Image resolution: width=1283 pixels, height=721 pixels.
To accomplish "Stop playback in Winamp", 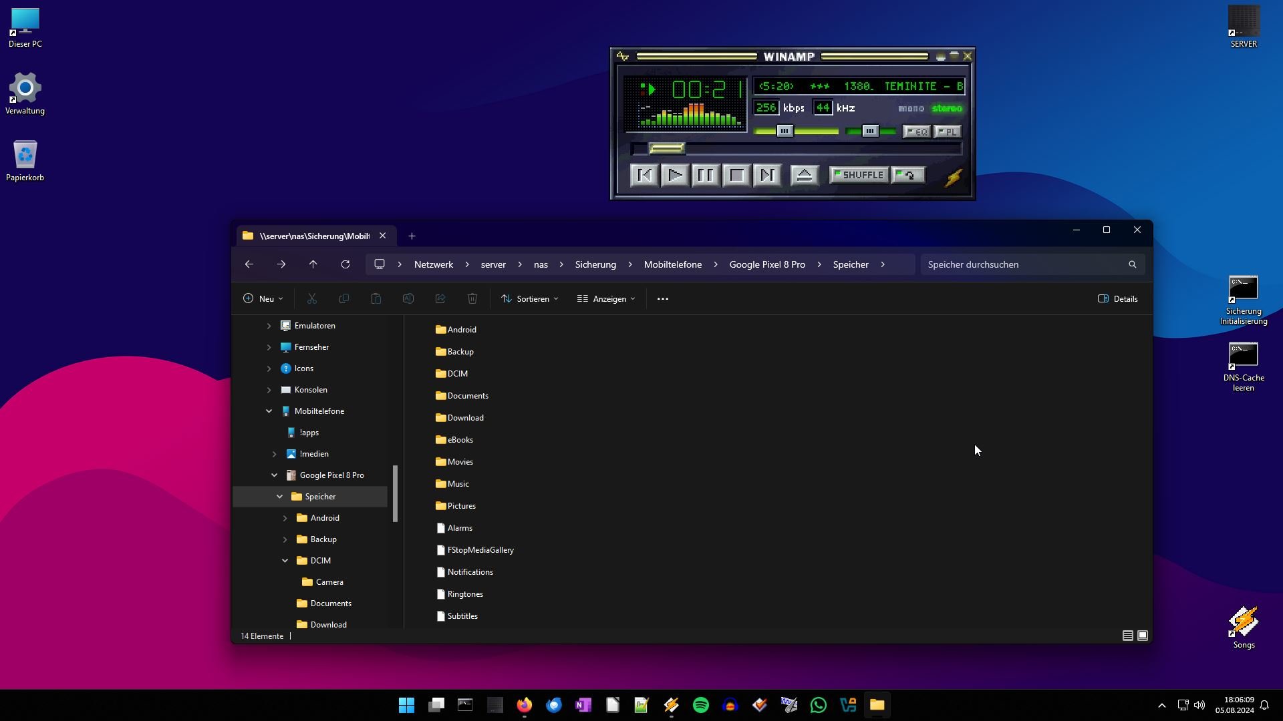I will coord(736,175).
